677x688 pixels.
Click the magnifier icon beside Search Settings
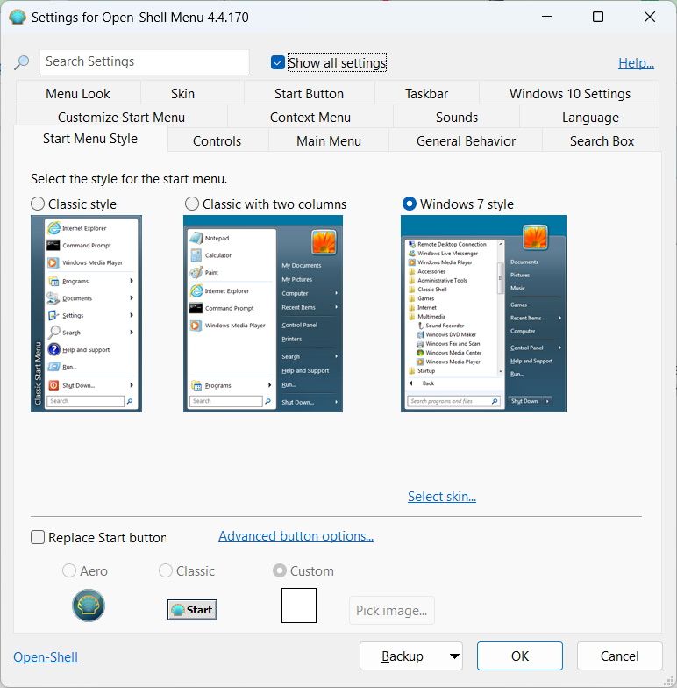pos(21,62)
